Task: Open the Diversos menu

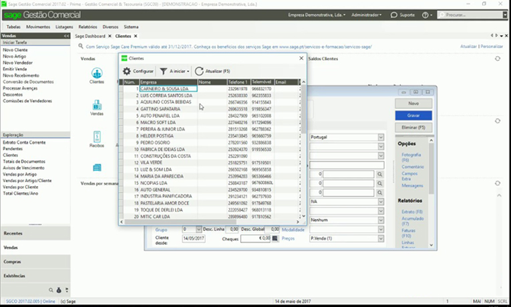Action: [x=110, y=27]
